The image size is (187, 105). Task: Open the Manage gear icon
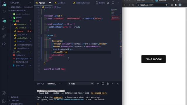(4, 101)
